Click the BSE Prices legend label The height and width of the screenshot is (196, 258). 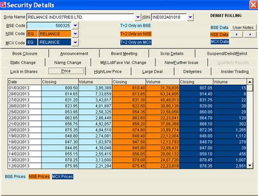(15, 176)
